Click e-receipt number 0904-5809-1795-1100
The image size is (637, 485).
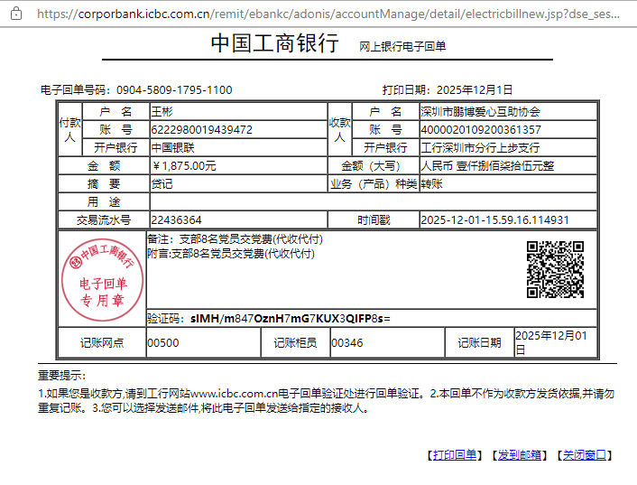173,90
